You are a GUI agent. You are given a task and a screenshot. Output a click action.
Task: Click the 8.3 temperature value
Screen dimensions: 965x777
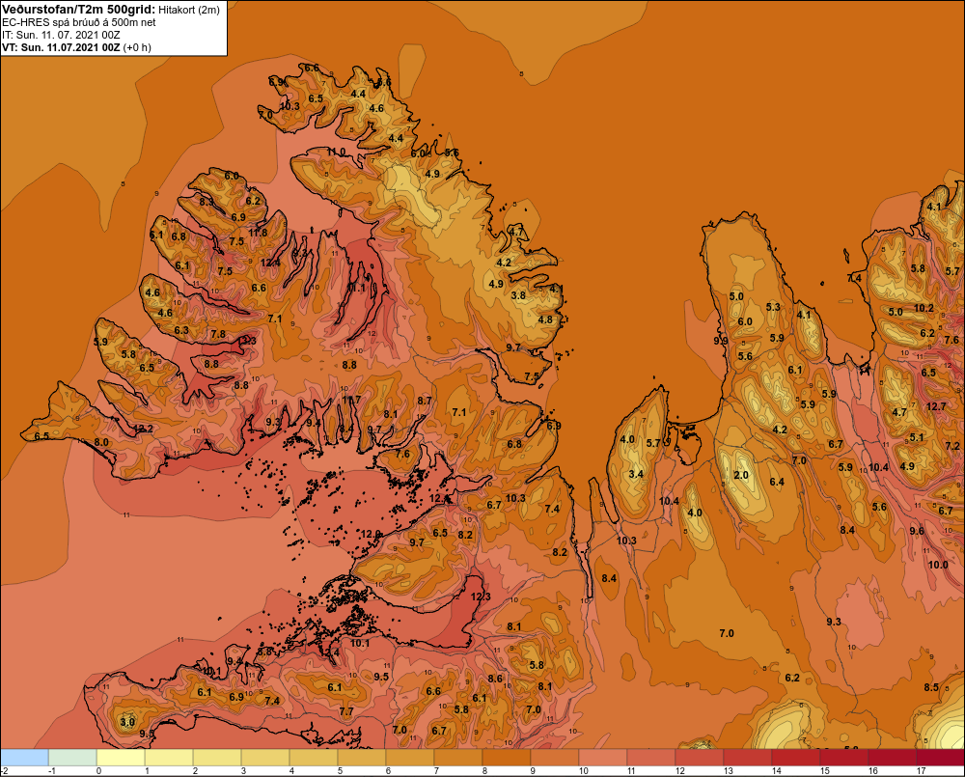pyautogui.click(x=207, y=202)
